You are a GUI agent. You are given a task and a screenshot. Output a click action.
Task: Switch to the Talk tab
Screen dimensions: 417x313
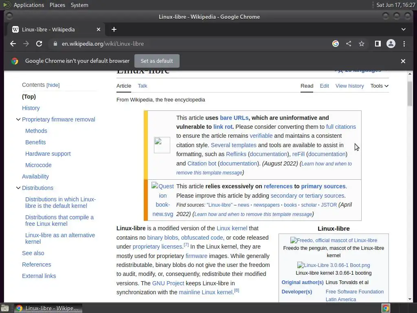(x=142, y=86)
